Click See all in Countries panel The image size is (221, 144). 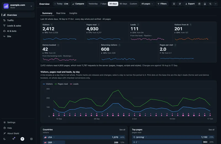point(122,130)
